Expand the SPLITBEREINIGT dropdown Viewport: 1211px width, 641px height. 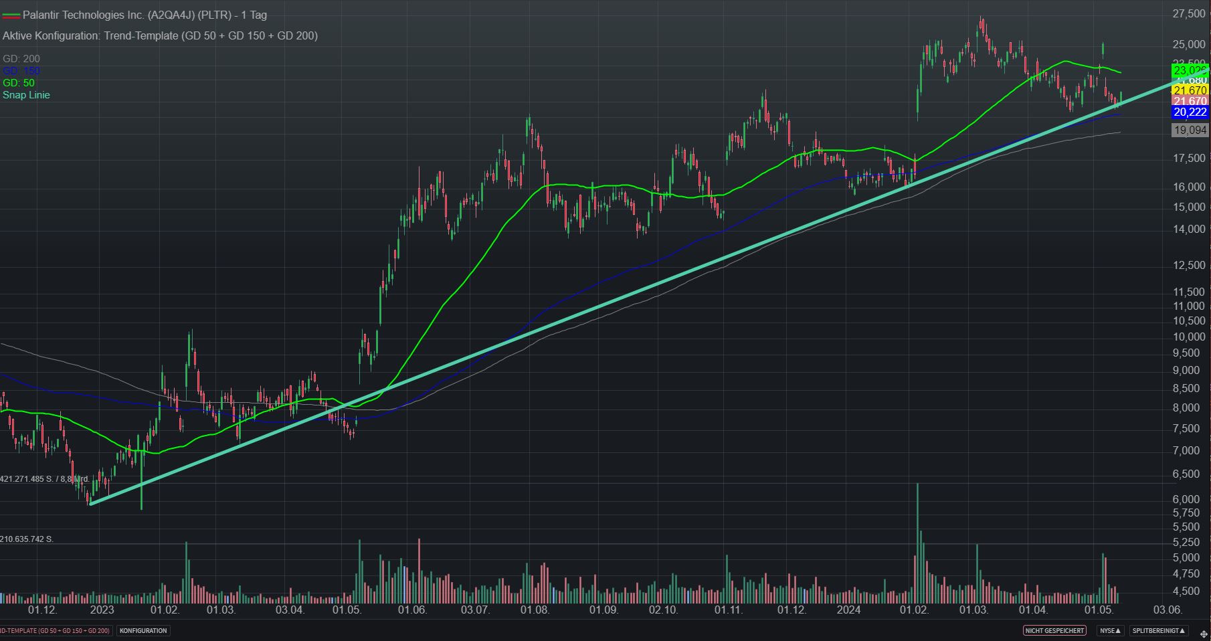(1159, 631)
